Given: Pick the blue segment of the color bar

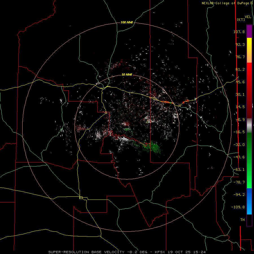Looking at the screenshot, I should pos(249,201).
